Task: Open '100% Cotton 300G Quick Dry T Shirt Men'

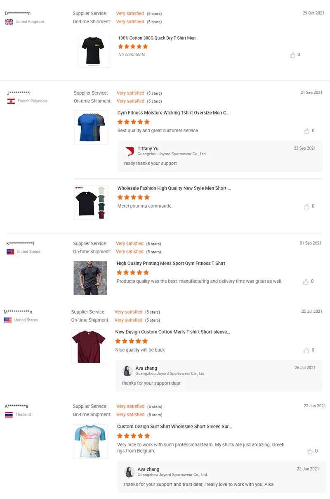Action: click(157, 38)
